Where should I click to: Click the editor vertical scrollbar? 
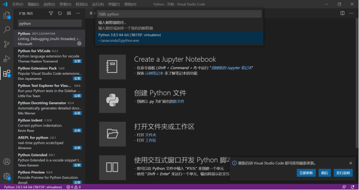(358, 83)
